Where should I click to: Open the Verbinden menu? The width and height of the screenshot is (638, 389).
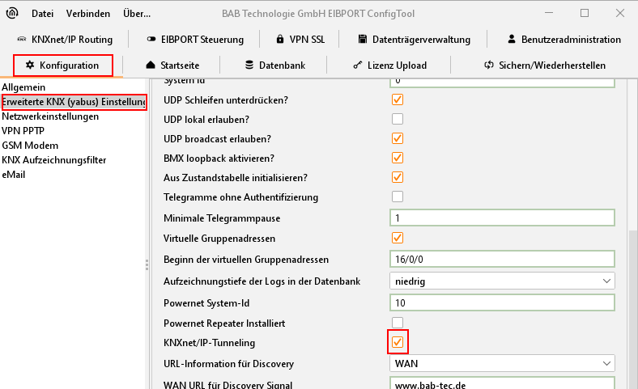[89, 14]
